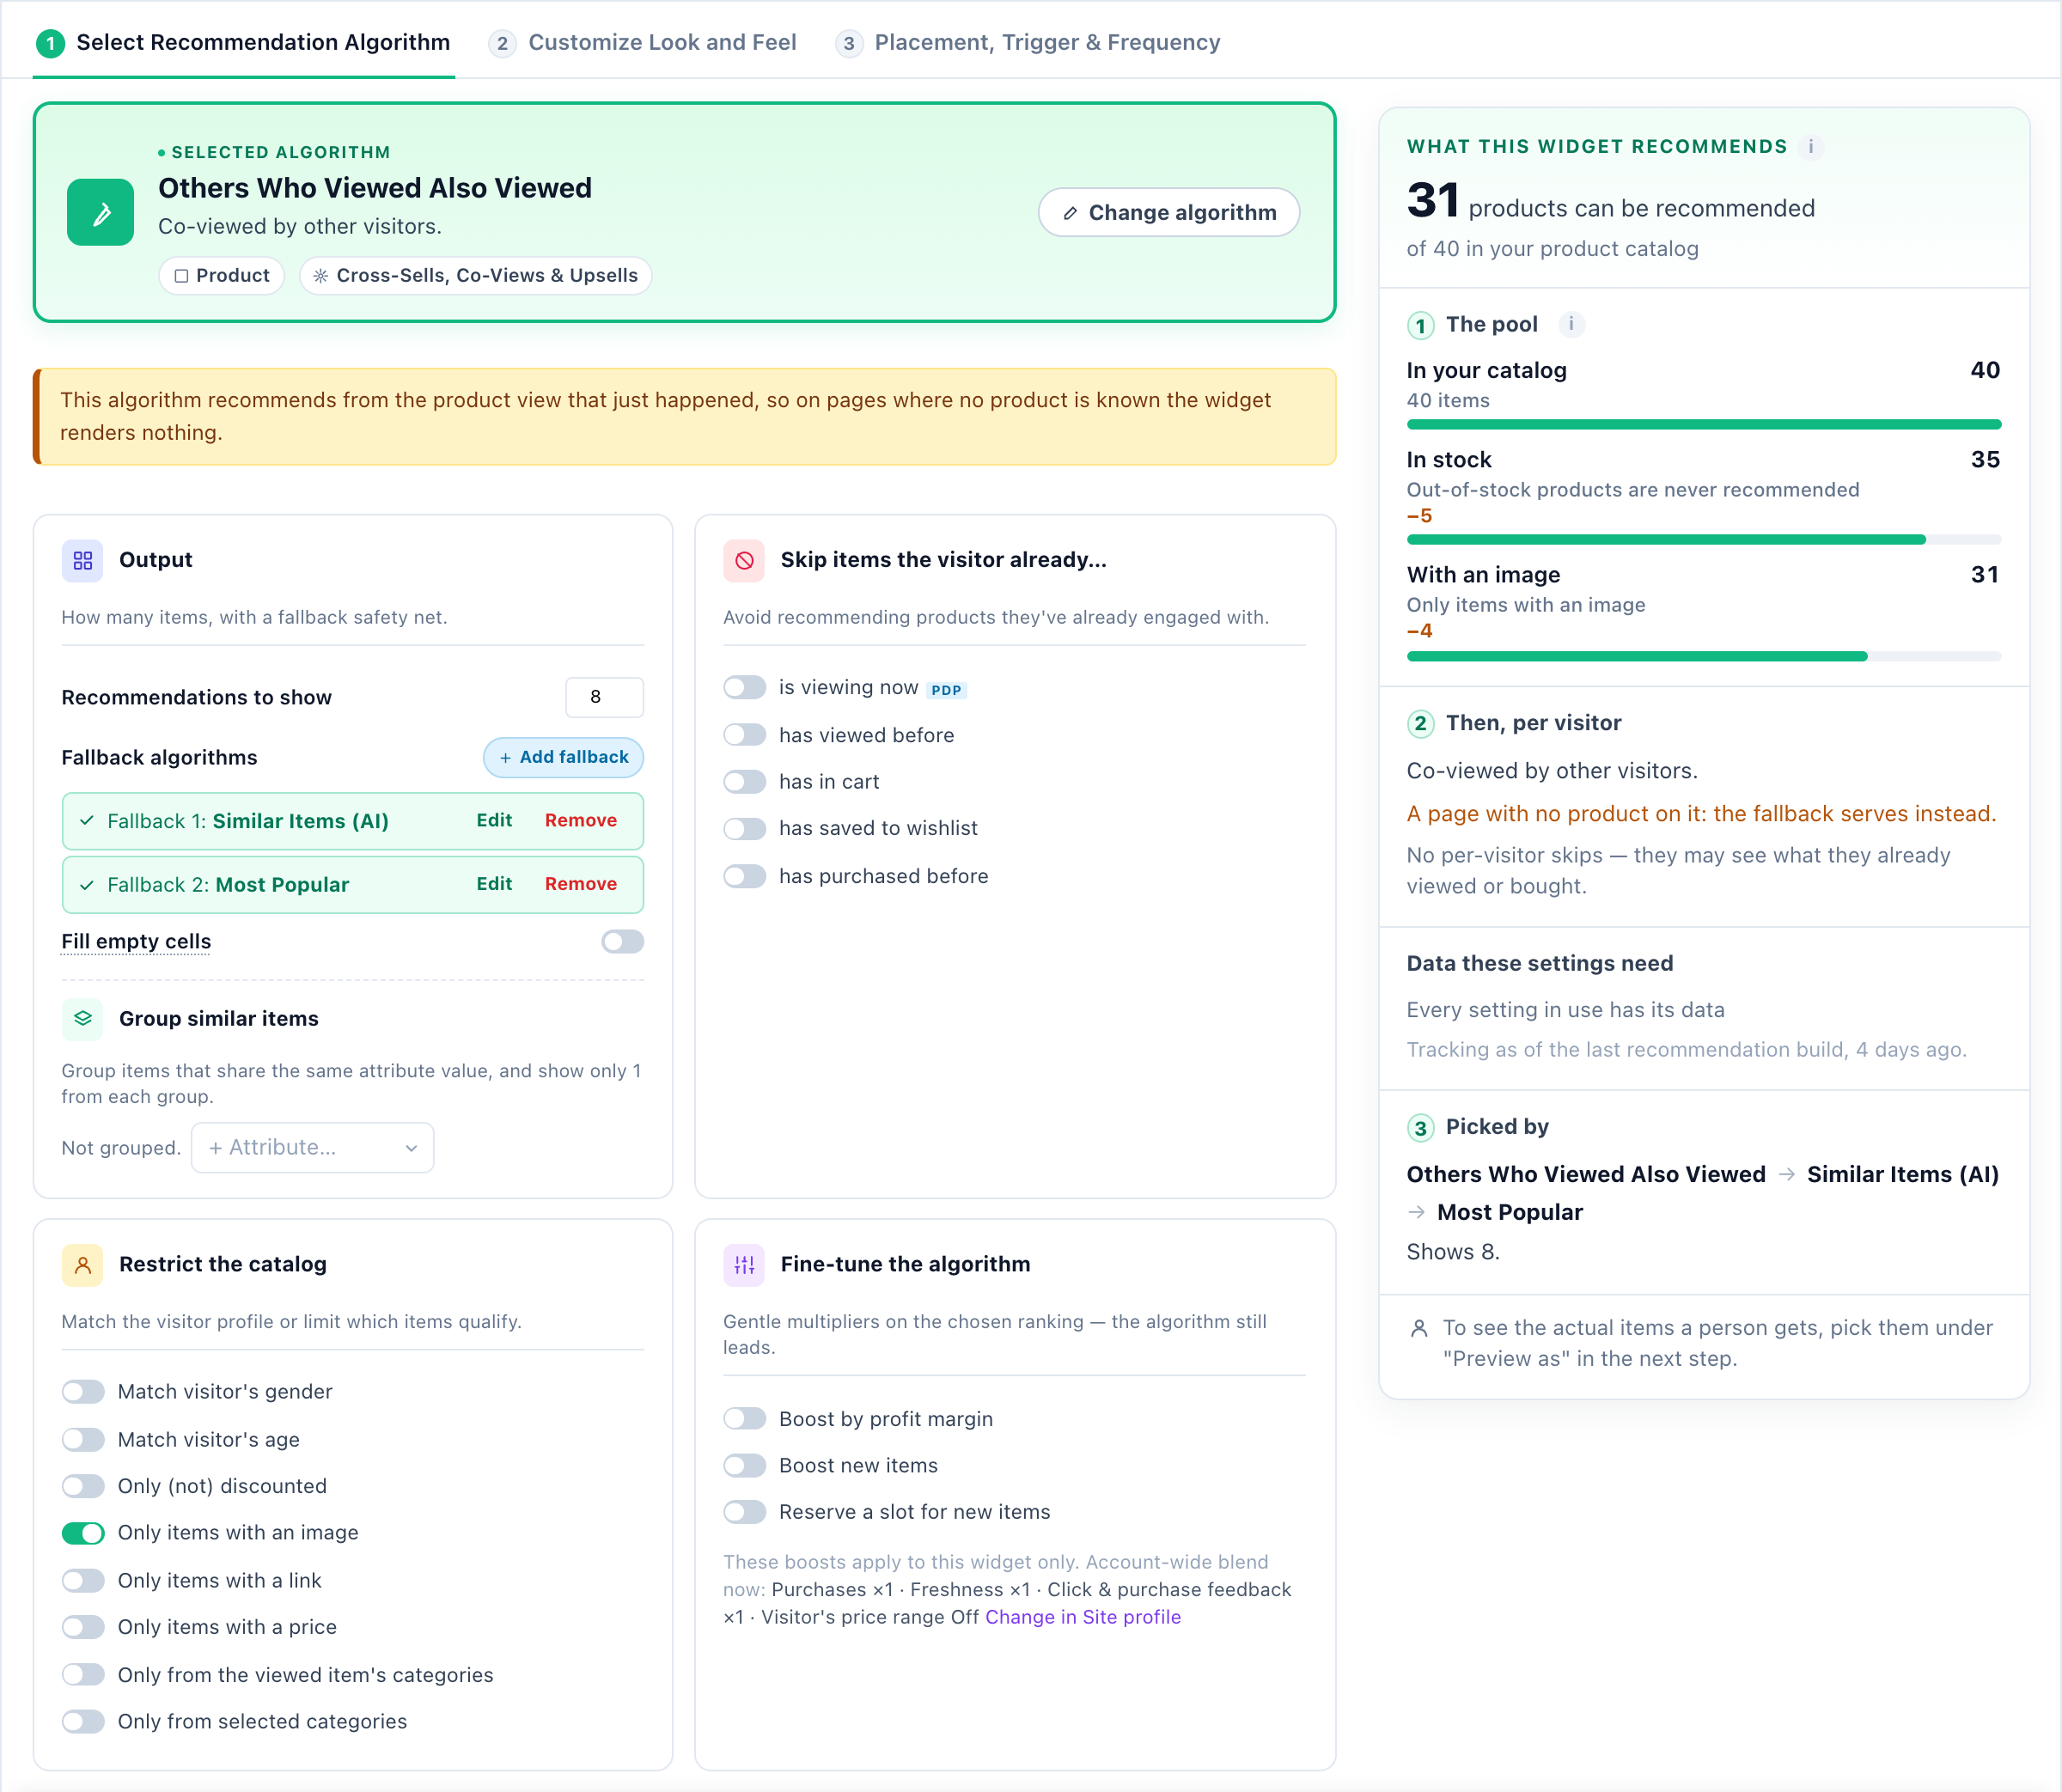Enable skip has in cart

[744, 782]
